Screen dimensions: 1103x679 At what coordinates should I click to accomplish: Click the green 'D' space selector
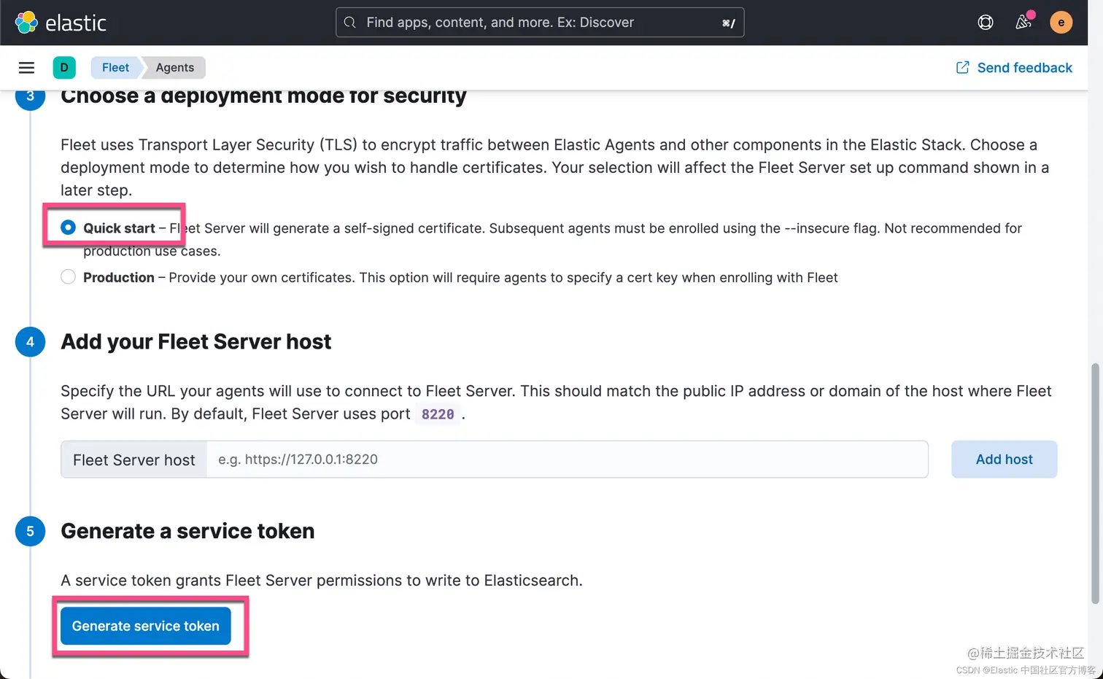[x=64, y=68]
